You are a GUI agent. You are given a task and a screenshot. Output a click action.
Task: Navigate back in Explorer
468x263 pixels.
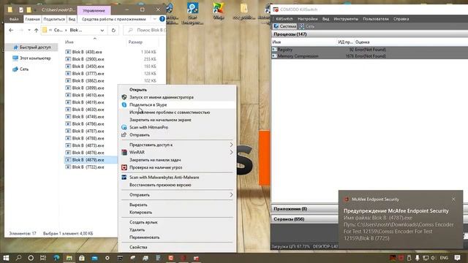point(11,30)
